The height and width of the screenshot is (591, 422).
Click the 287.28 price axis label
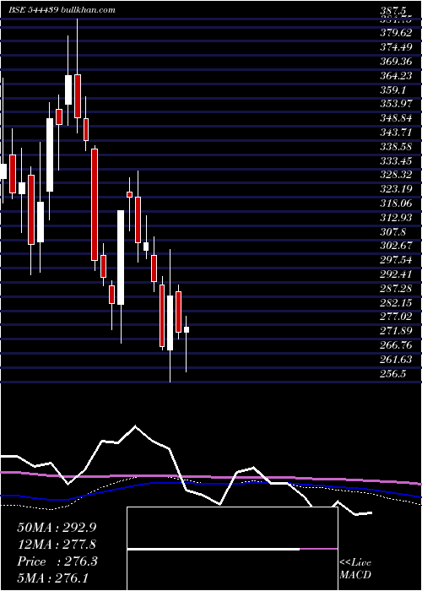[396, 289]
